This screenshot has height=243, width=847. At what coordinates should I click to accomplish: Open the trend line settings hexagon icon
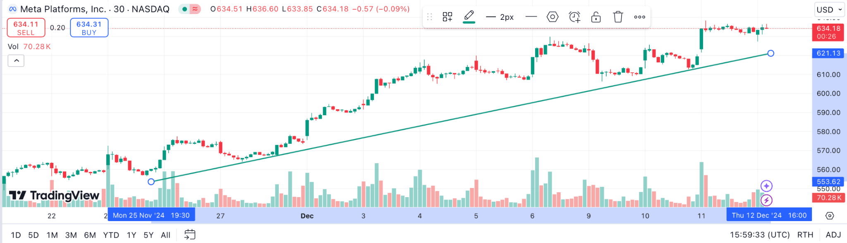(x=552, y=17)
